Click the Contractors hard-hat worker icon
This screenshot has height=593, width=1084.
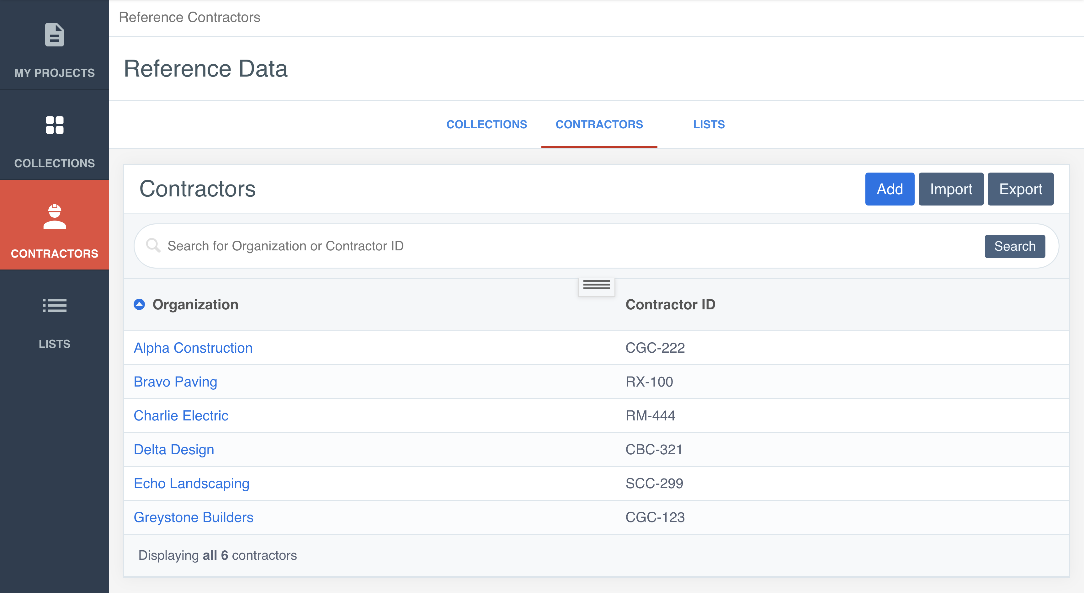(54, 216)
